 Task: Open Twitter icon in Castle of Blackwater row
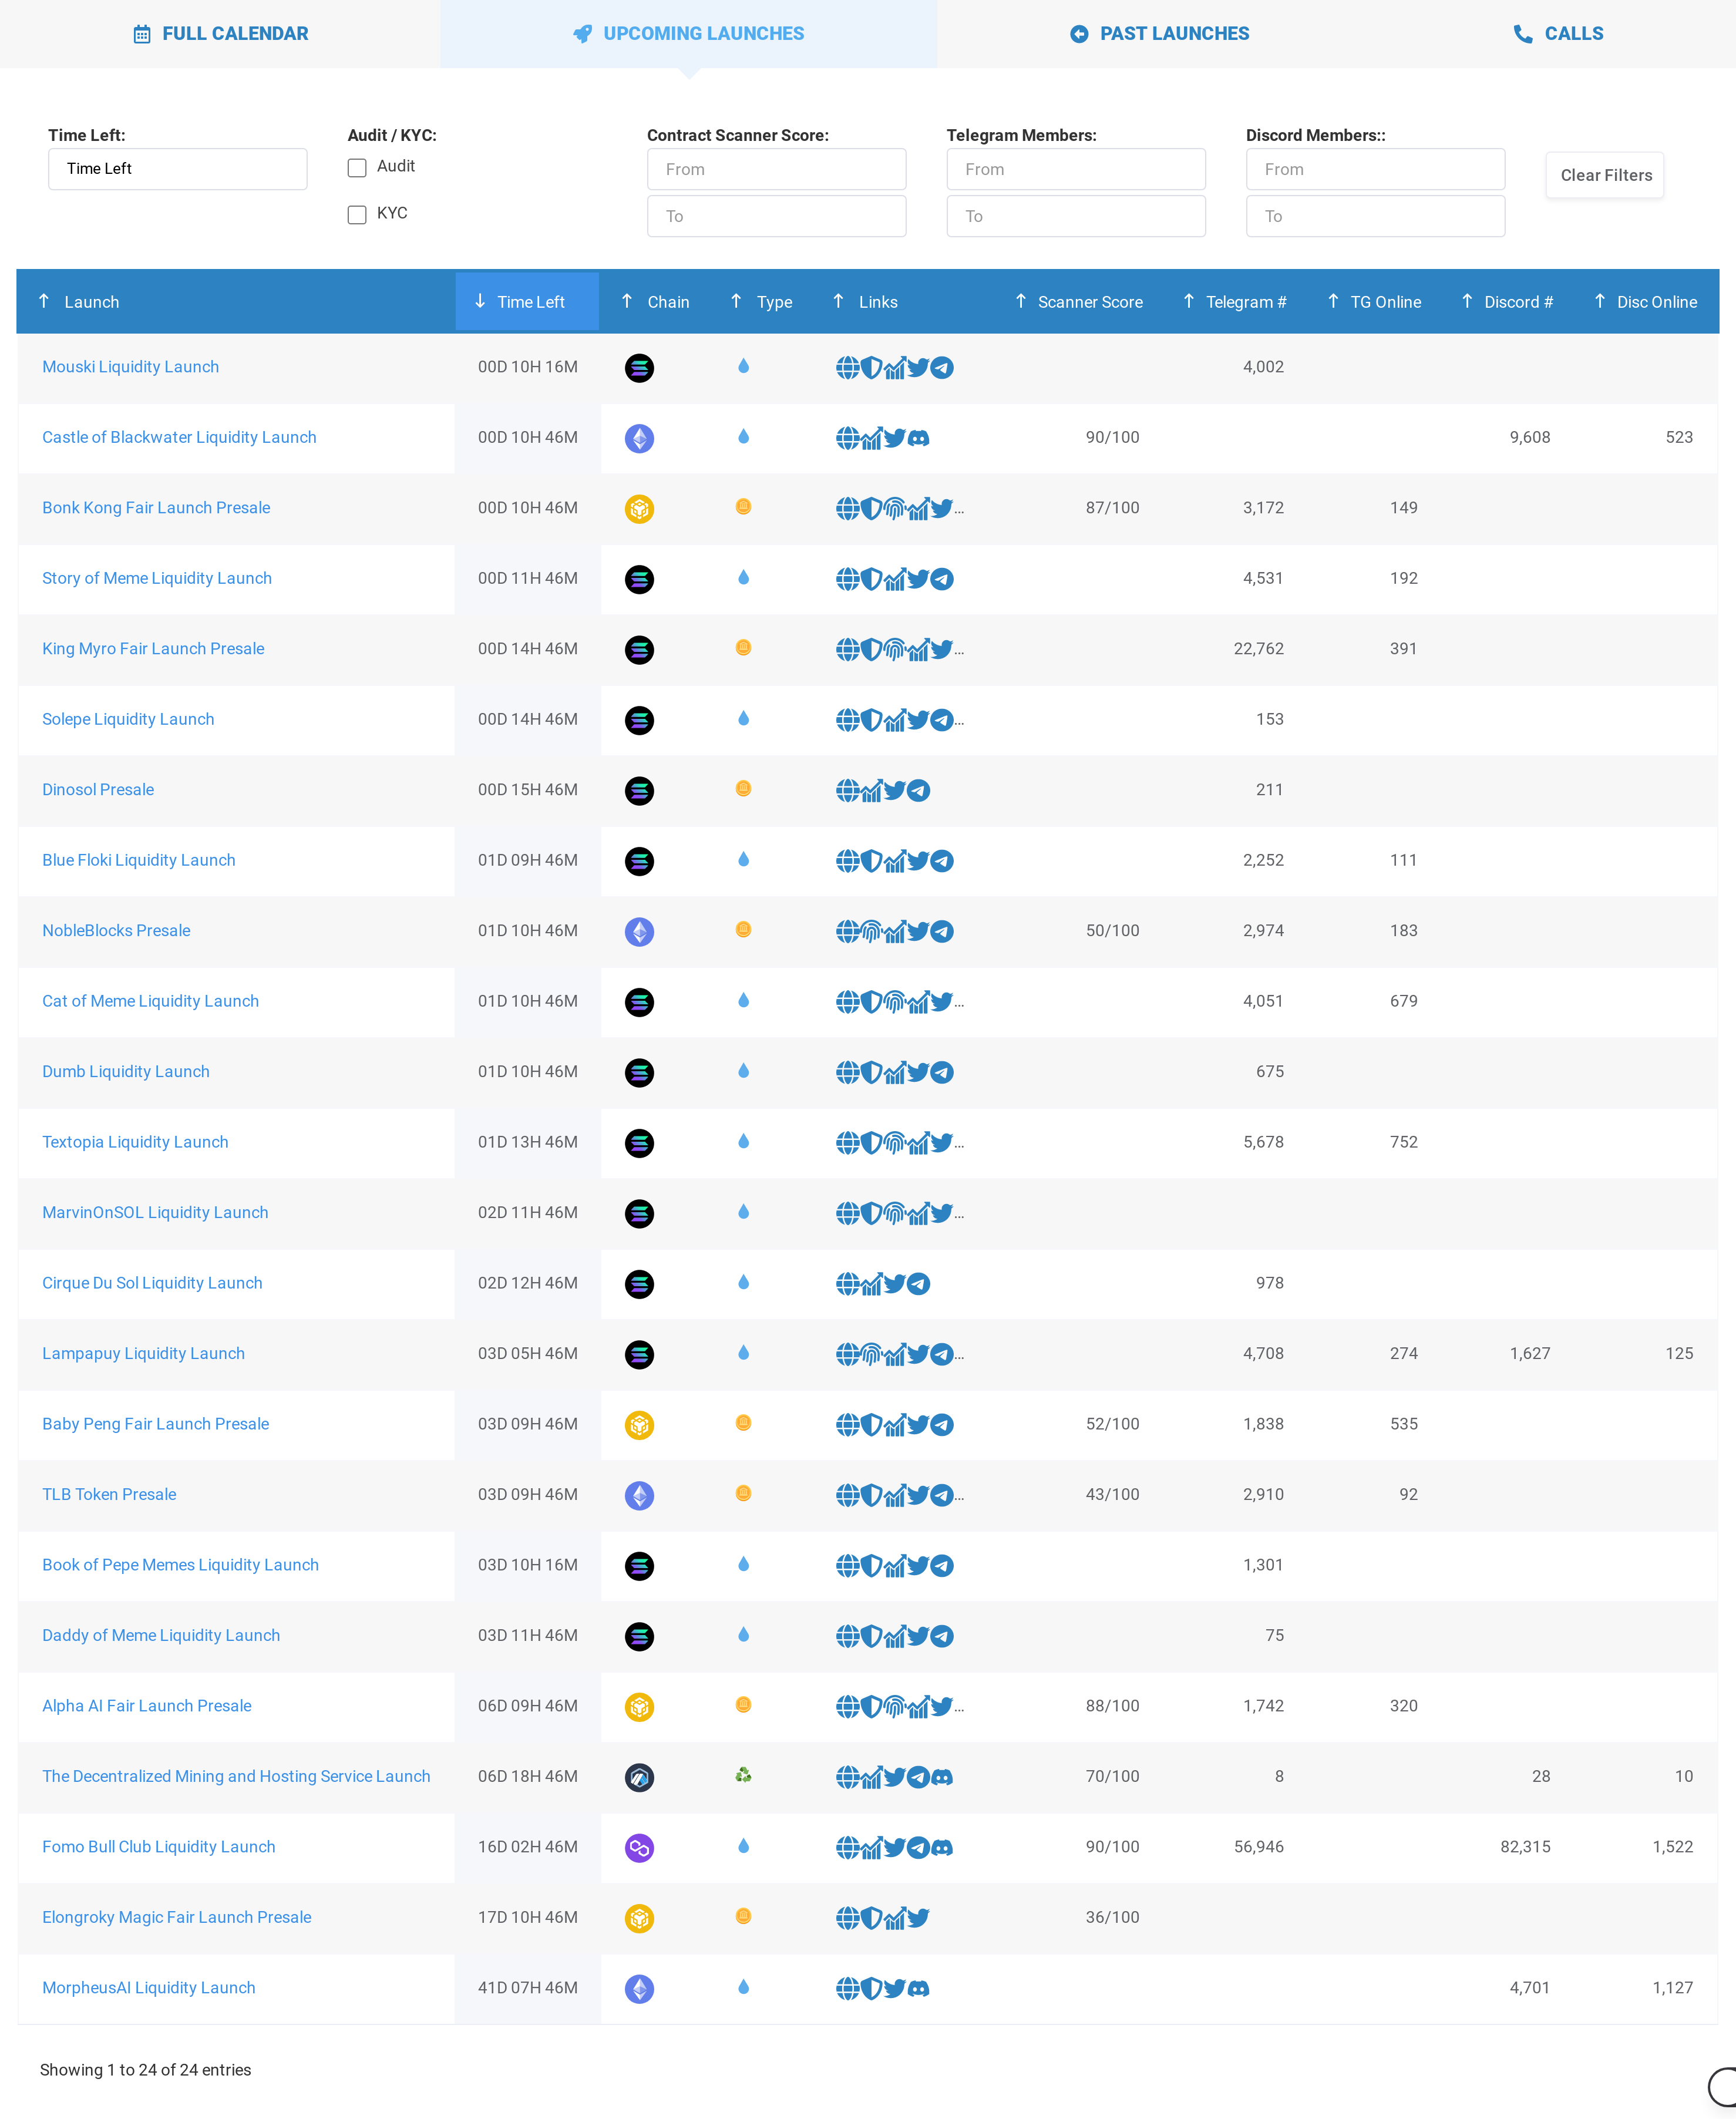pos(894,438)
